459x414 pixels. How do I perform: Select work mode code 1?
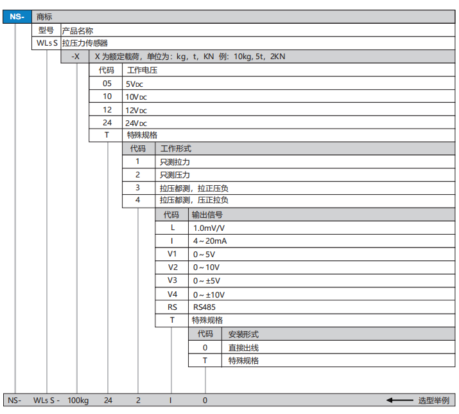pos(137,161)
